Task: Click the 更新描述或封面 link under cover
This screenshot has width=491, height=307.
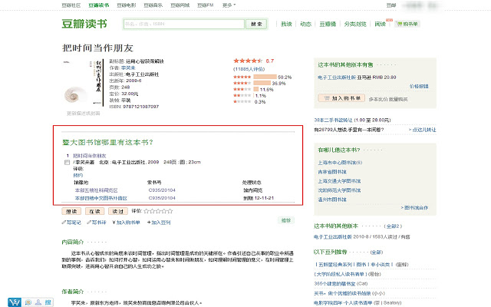Action: (84, 113)
